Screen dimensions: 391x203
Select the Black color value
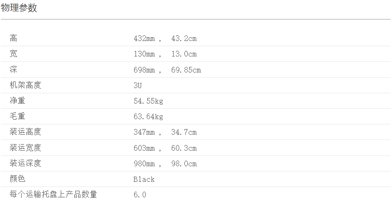[144, 179]
